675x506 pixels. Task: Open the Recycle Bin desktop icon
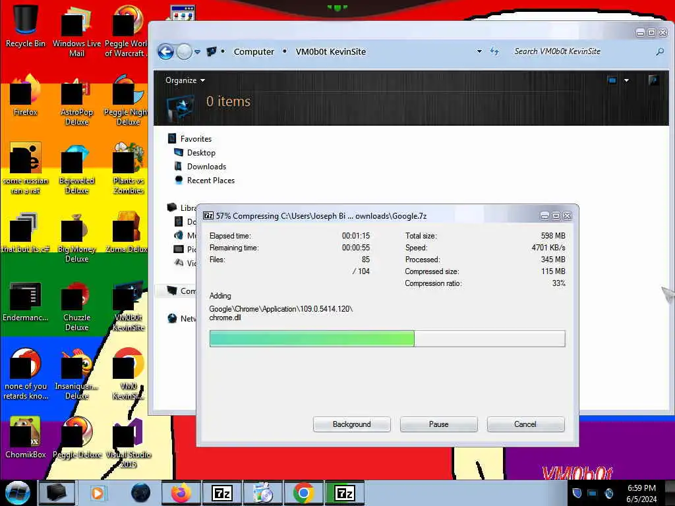(26, 25)
